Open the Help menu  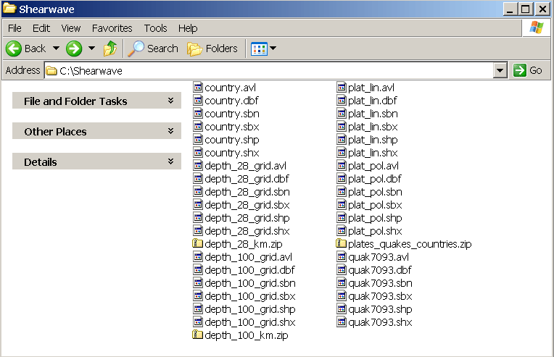click(188, 28)
